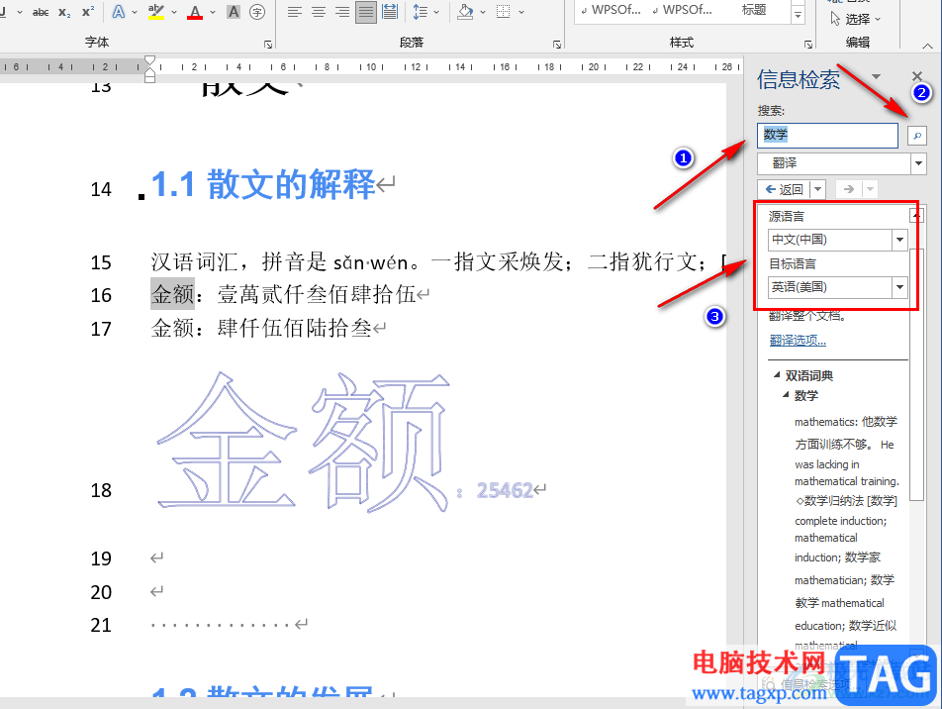Toggle justified text alignment
The height and width of the screenshot is (709, 942).
pyautogui.click(x=365, y=12)
